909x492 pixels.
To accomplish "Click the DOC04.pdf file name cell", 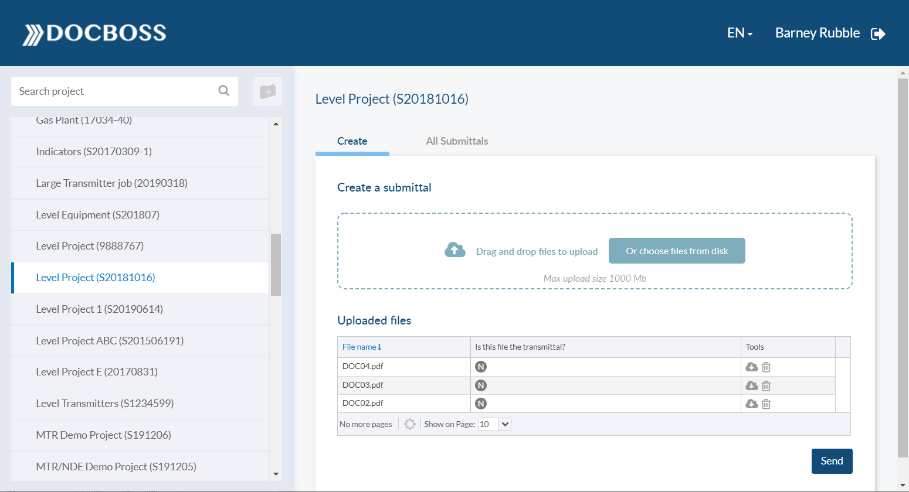I will tap(403, 367).
